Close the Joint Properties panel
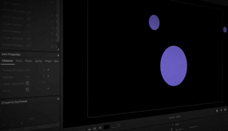The image size is (228, 131). coord(58,55)
